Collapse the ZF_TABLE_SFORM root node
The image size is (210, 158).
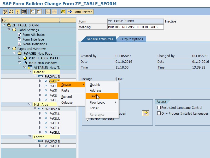click(4, 25)
